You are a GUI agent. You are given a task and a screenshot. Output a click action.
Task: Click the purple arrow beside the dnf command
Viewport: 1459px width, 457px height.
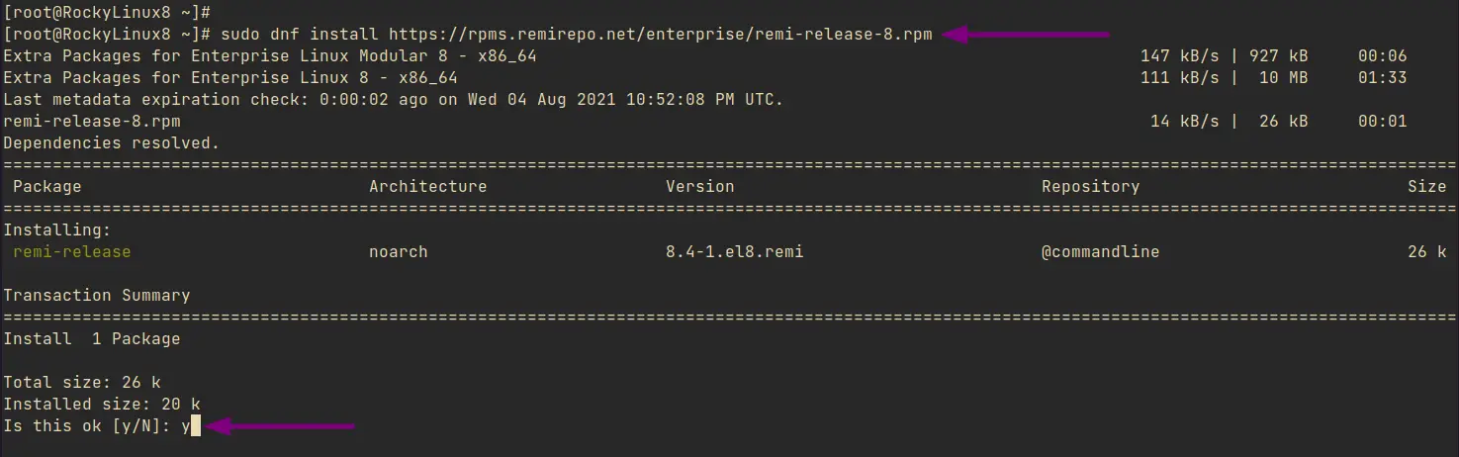pyautogui.click(x=1025, y=34)
